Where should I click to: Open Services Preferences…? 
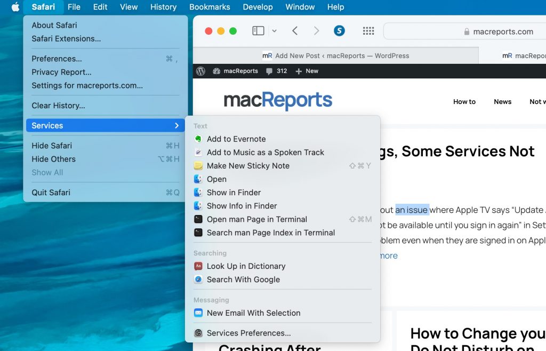click(x=283, y=333)
